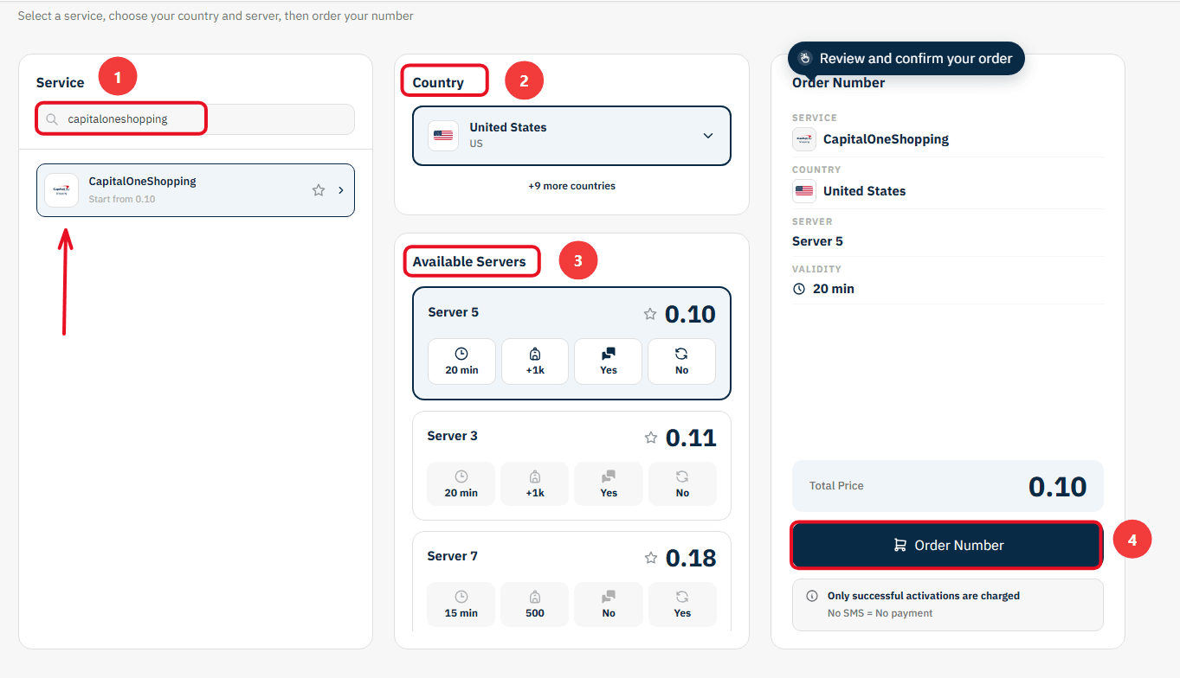Click the United States flag in order summary
Screen dimensions: 1180x678
[804, 191]
